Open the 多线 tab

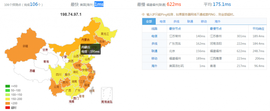point(176,21)
